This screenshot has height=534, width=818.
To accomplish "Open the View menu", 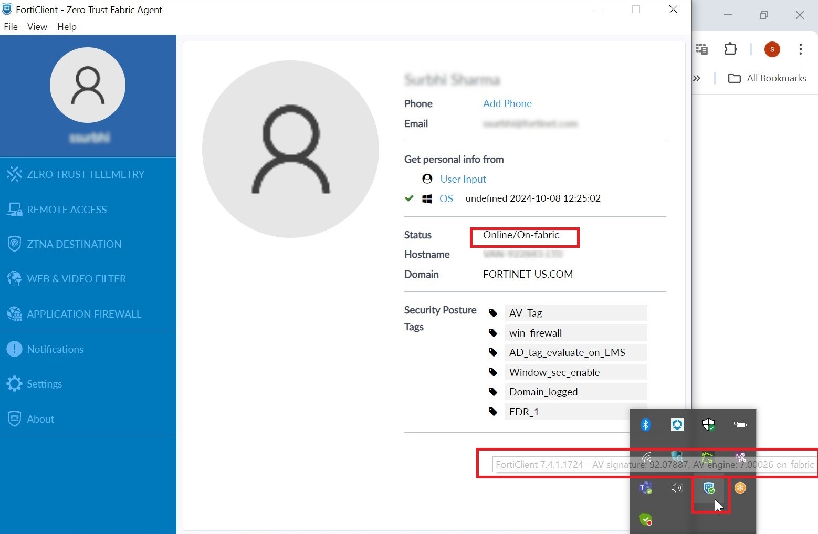I will (x=37, y=26).
